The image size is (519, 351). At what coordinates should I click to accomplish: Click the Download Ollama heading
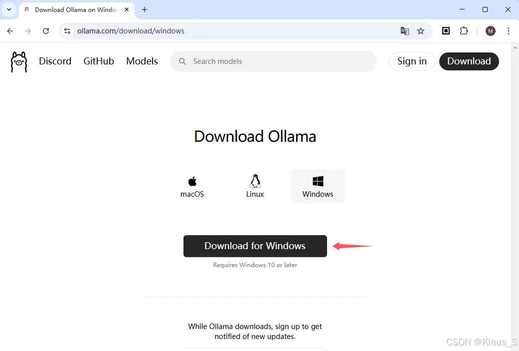[255, 136]
